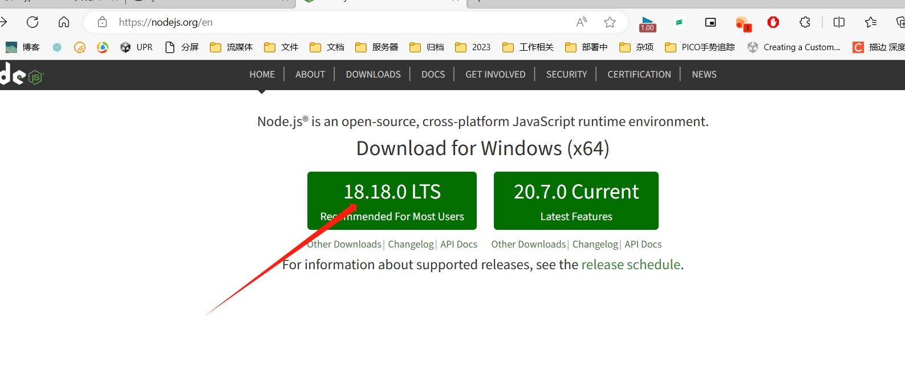Open the DOCS menu item

(433, 74)
